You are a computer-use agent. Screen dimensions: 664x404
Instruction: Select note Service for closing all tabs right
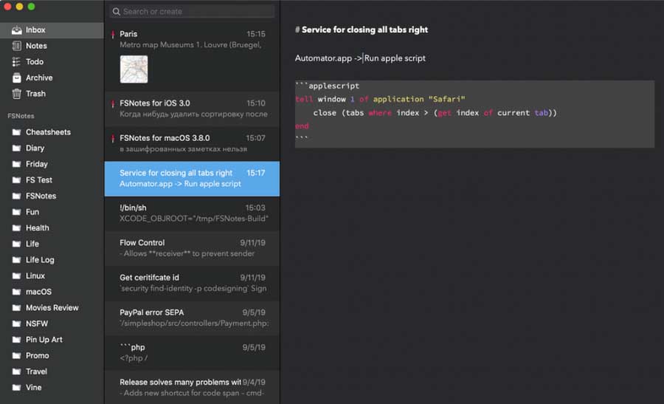point(193,179)
